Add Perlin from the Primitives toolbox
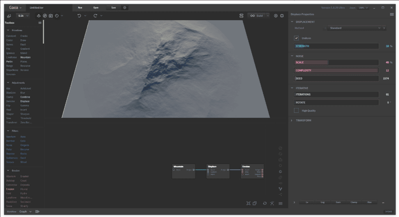This screenshot has width=399, height=217. point(9,61)
